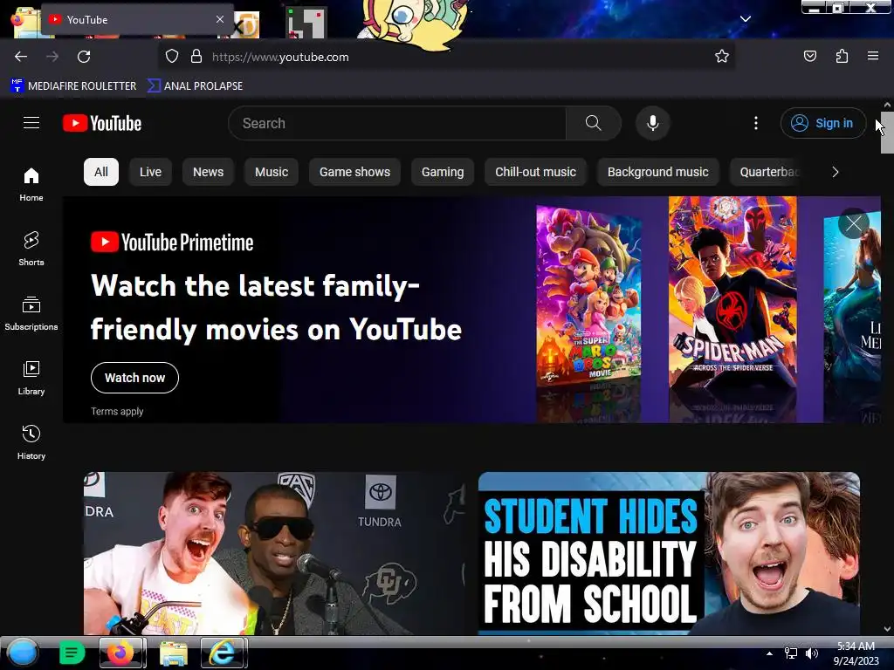This screenshot has width=894, height=670.
Task: Bookmark this page with star icon
Action: tap(722, 57)
